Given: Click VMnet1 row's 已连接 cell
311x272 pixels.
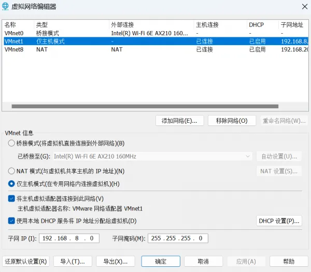Looking at the screenshot, I should [205, 41].
